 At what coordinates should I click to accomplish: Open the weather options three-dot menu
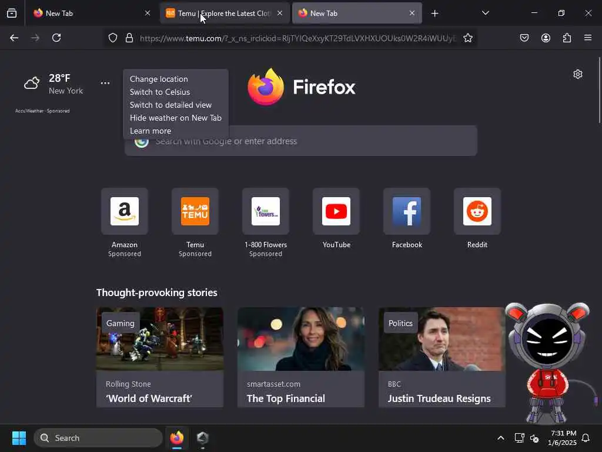tap(105, 83)
